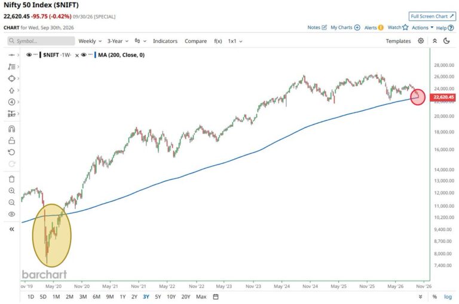Image resolution: width=459 pixels, height=304 pixels.
Task: Toggle log scale button
Action: tap(448, 297)
